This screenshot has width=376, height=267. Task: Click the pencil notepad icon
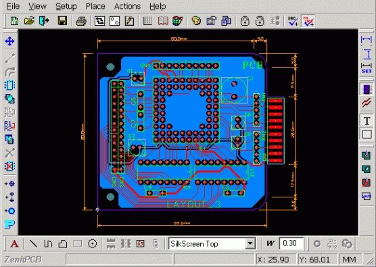(129, 21)
